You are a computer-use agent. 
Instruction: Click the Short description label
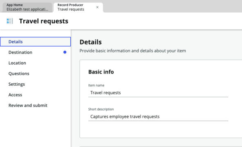click(x=101, y=109)
